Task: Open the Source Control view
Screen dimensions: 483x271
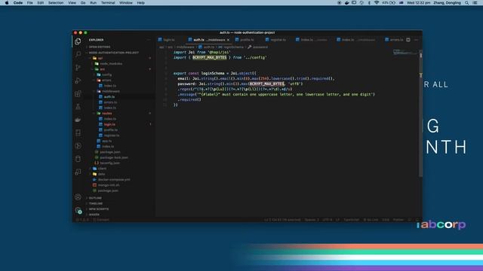Action: pos(78,68)
